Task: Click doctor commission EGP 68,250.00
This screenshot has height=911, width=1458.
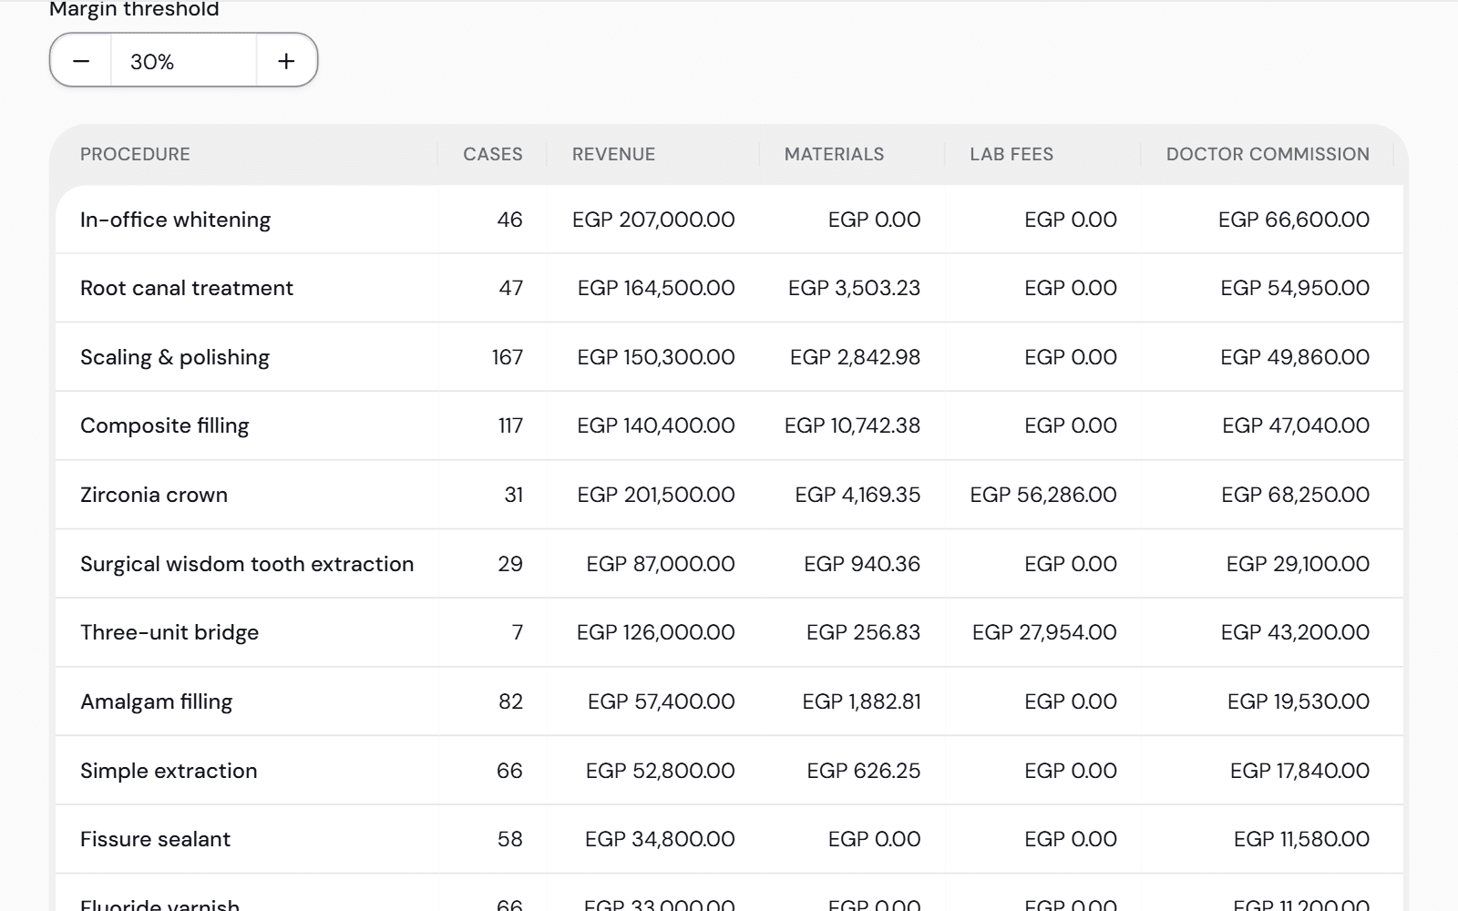Action: coord(1296,495)
